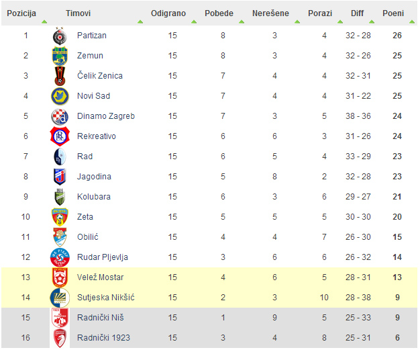Click the Radnički 1923 table row
This screenshot has height=350, width=420.
pos(209,338)
